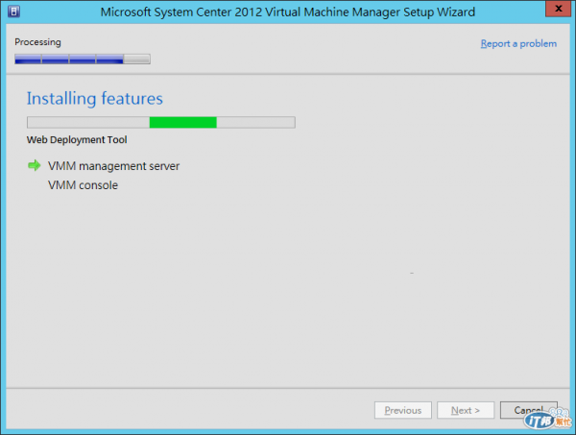
Task: Click the setup wizard icon in title bar
Action: [x=13, y=12]
